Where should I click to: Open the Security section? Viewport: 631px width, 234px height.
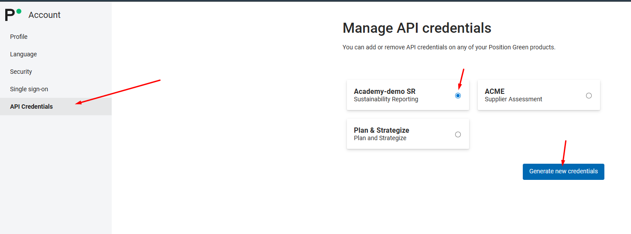pyautogui.click(x=56, y=72)
